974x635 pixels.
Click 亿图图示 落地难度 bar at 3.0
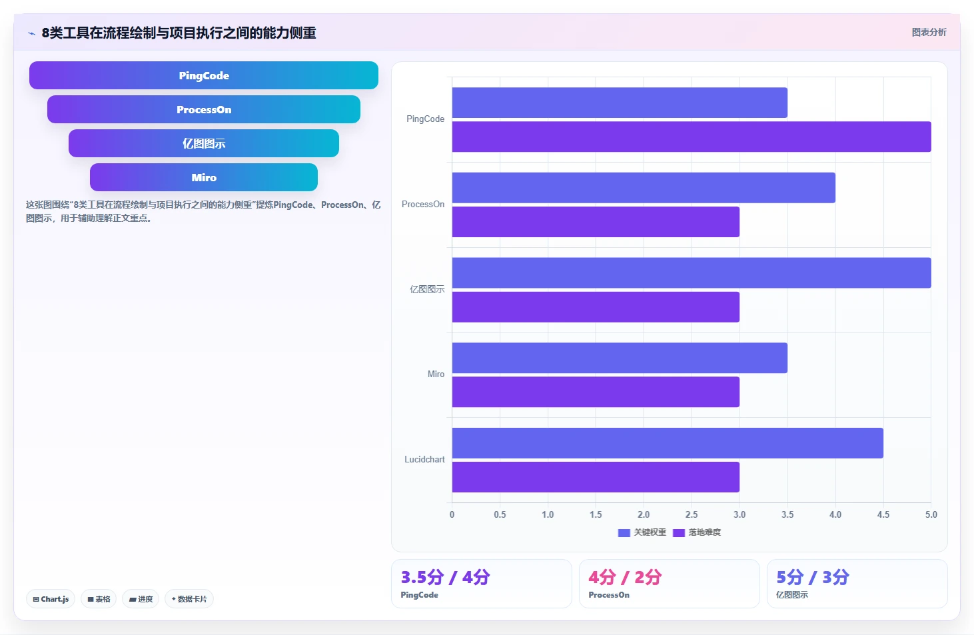coord(596,307)
